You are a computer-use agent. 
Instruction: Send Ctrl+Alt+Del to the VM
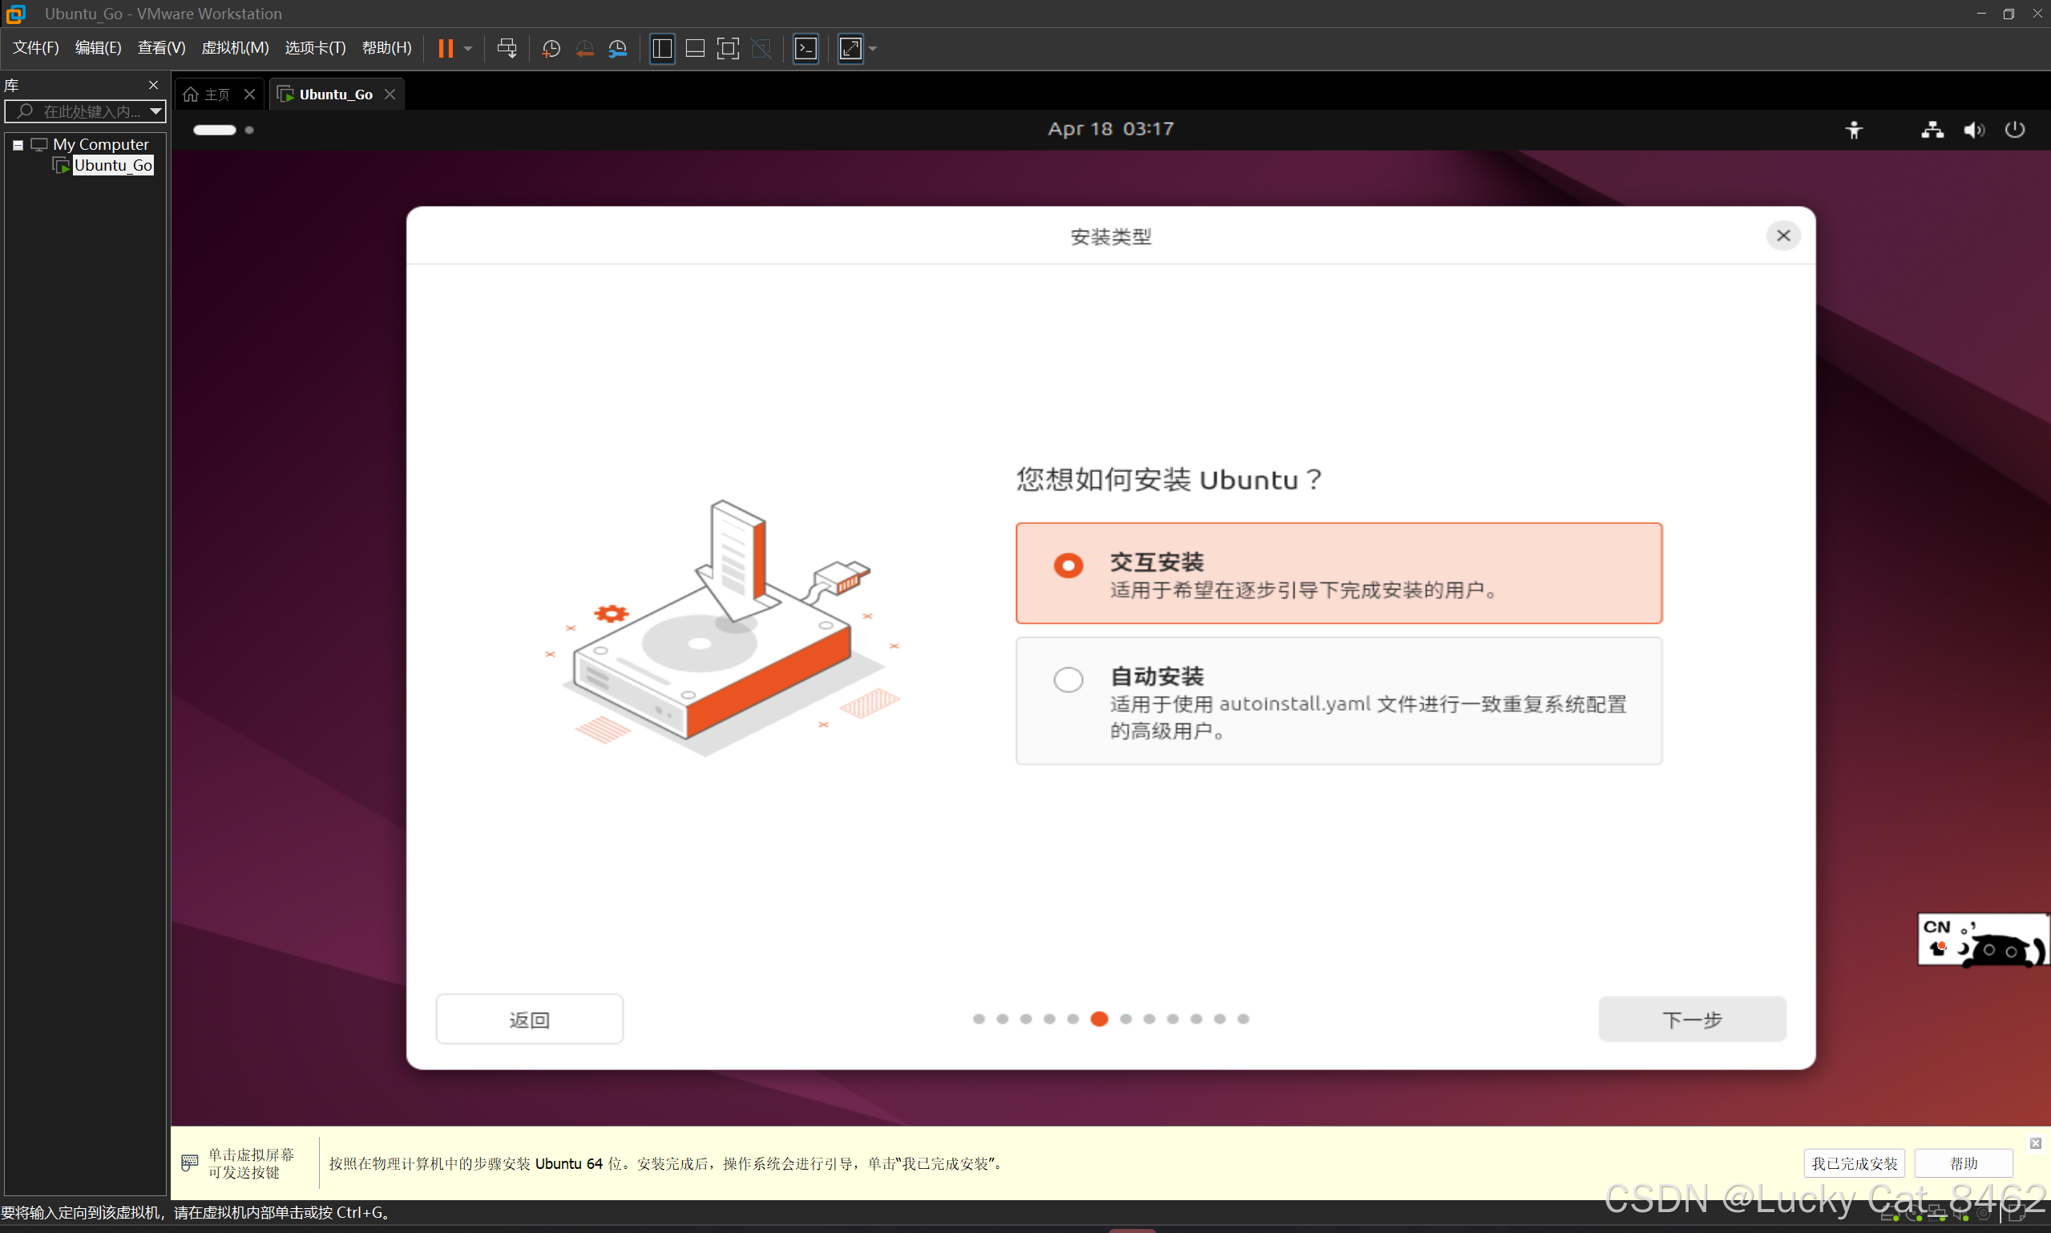tap(506, 48)
